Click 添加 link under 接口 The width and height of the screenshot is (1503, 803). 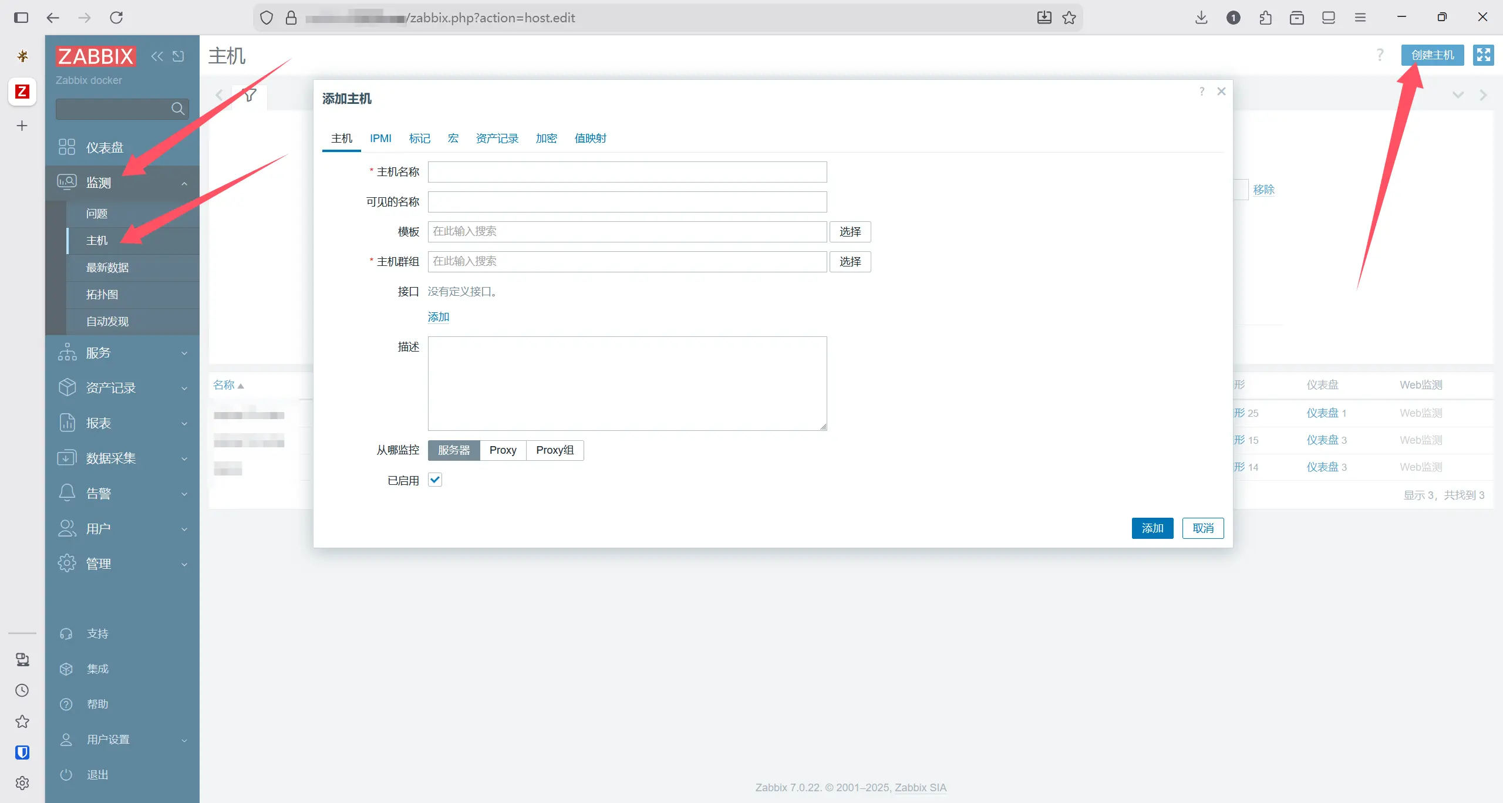[x=438, y=317]
